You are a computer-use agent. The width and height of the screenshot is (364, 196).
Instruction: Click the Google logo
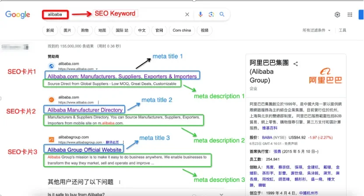coord(17,14)
